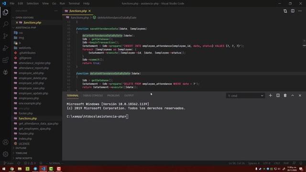This screenshot has width=306, height=172.
Task: Open attendance_register.php in explorer
Action: click(x=34, y=63)
